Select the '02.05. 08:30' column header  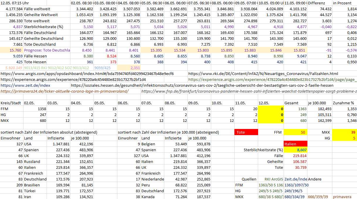click(x=82, y=3)
